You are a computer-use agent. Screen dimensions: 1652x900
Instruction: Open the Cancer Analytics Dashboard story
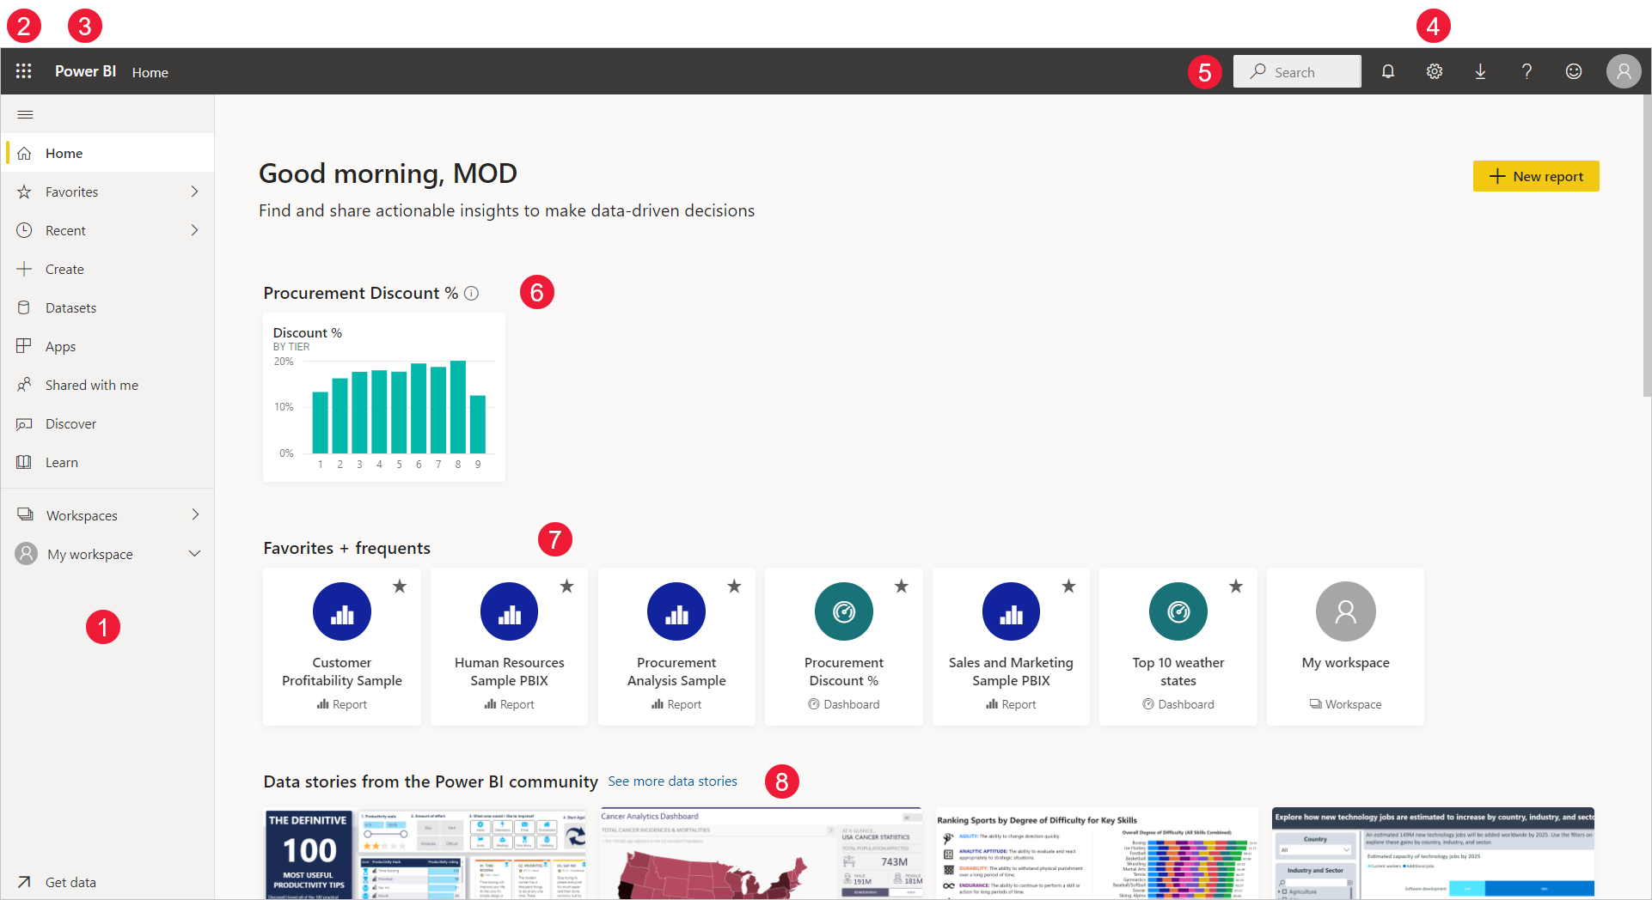tap(761, 854)
